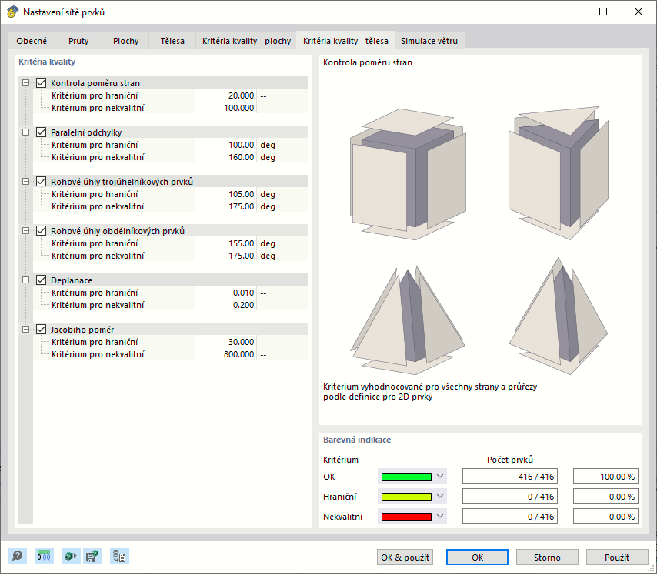Open the Nekvalitní color dropdown arrow
657x576 pixels.
tap(440, 517)
